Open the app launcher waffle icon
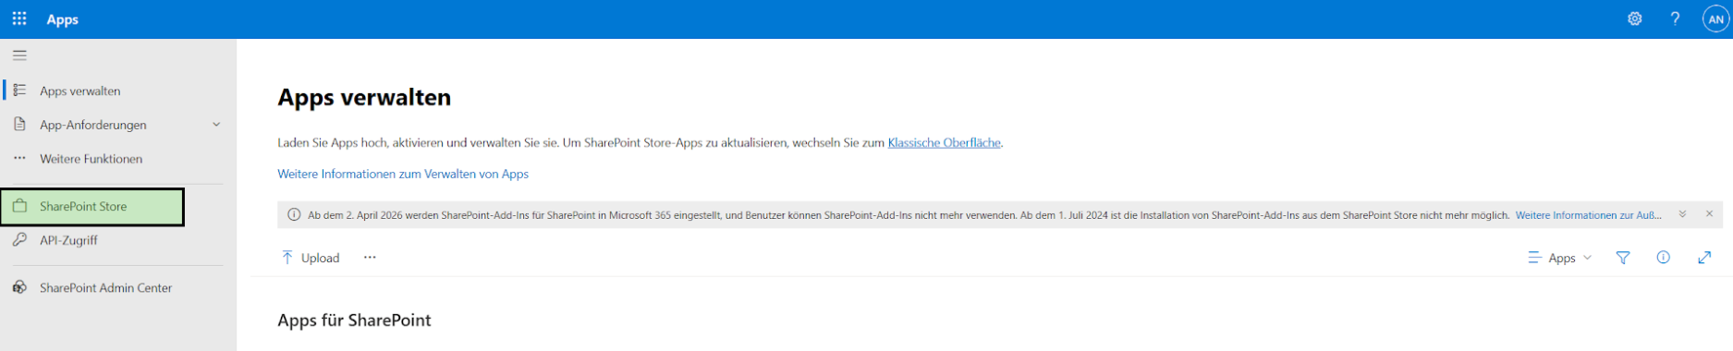The height and width of the screenshot is (351, 1733). tap(19, 18)
